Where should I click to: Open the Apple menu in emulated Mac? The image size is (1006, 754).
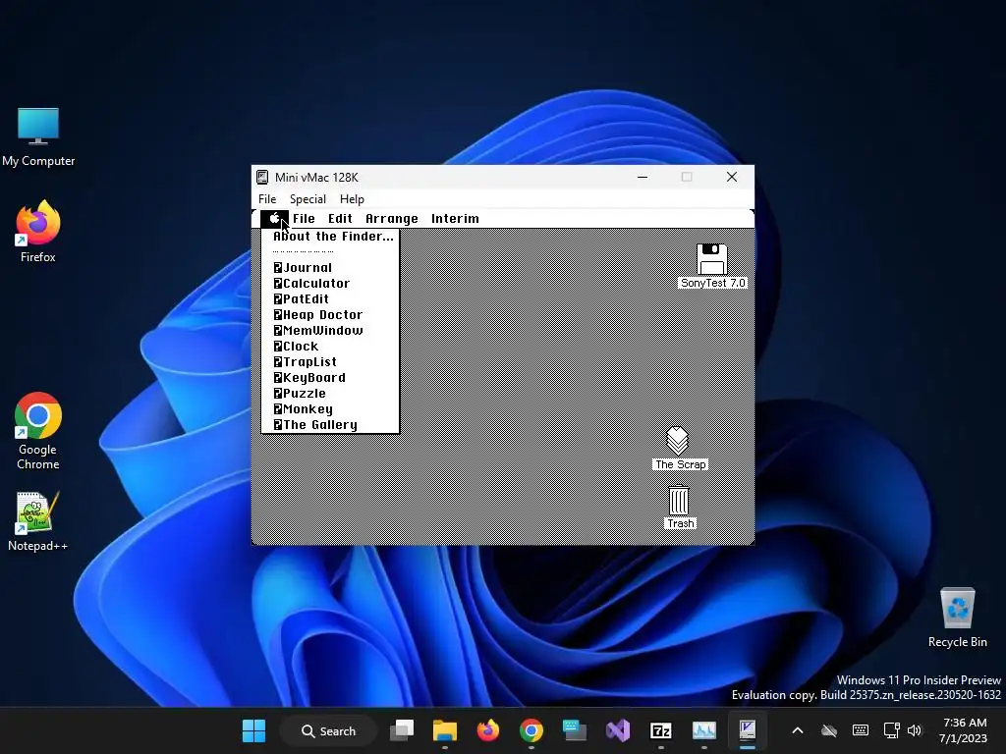pyautogui.click(x=274, y=219)
